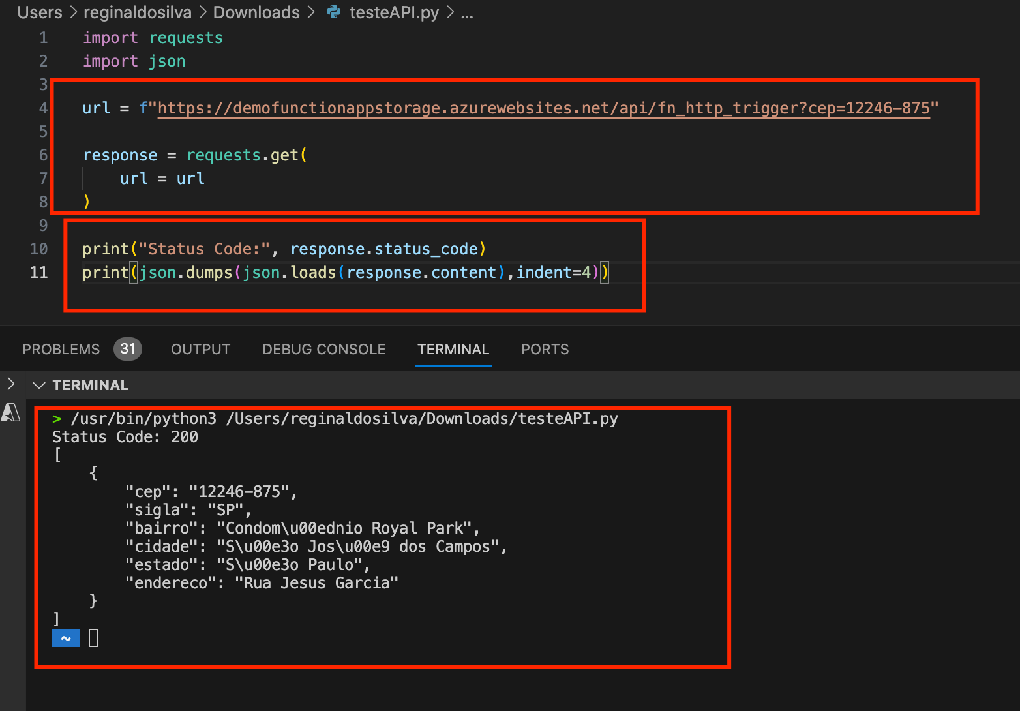1020x711 pixels.
Task: Click line number 11 in the gutter
Action: coord(39,273)
